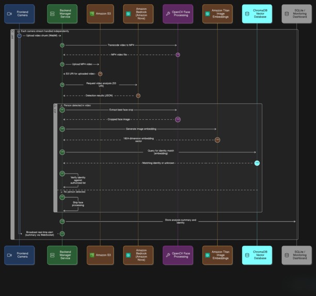Click the green S3 icon in top Amazon S3 box
The image size is (316, 296).
[x=92, y=14]
